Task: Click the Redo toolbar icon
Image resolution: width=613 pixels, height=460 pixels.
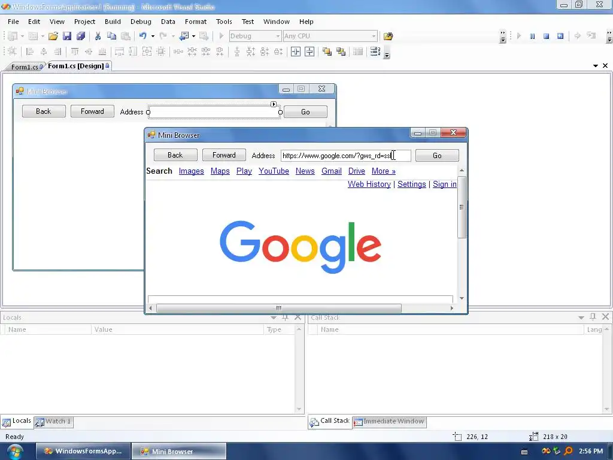Action: tap(163, 36)
